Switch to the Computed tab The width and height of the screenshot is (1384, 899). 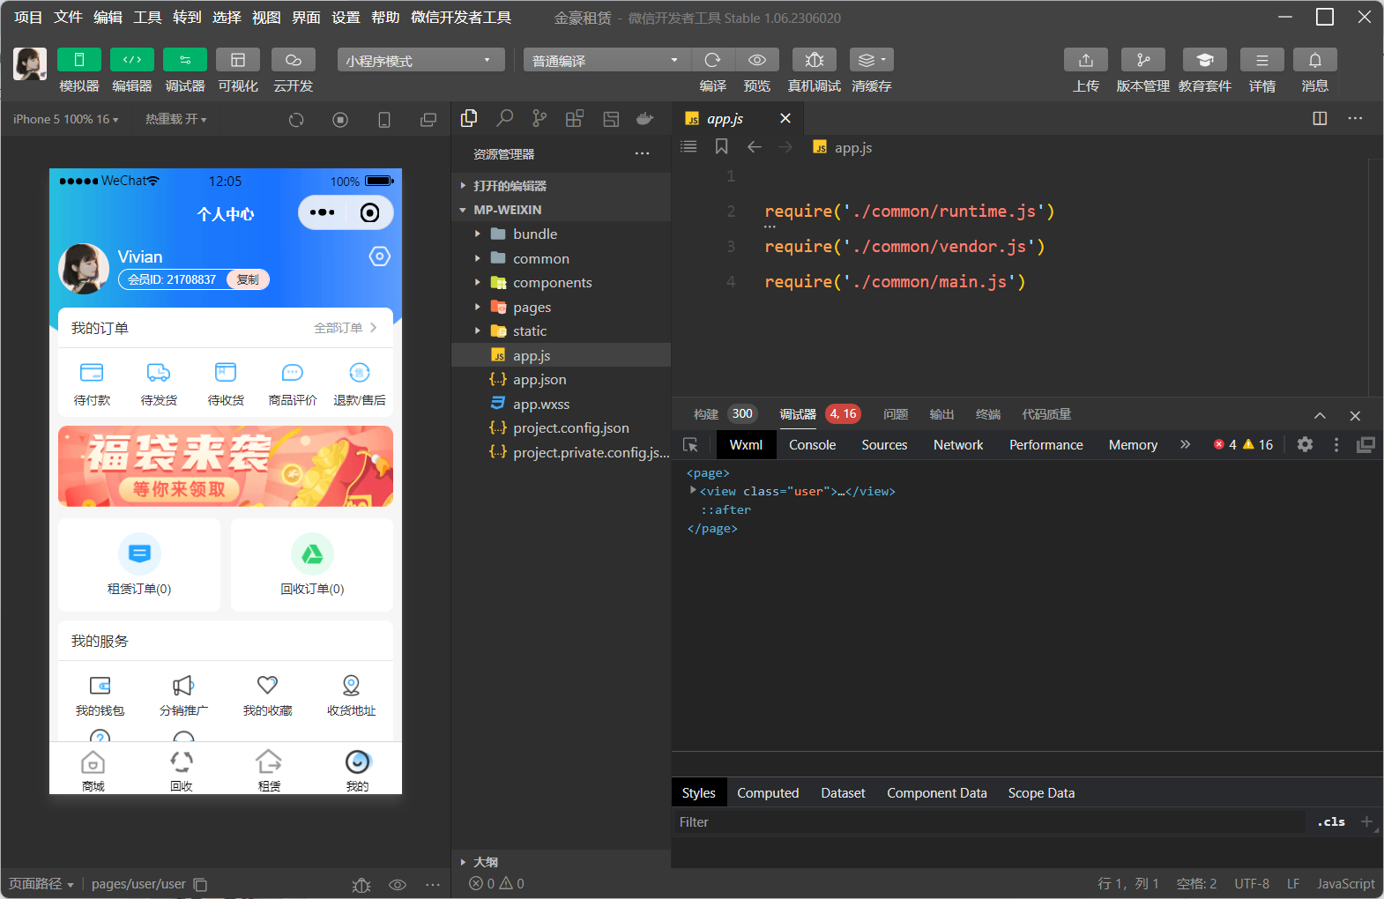coord(768,792)
